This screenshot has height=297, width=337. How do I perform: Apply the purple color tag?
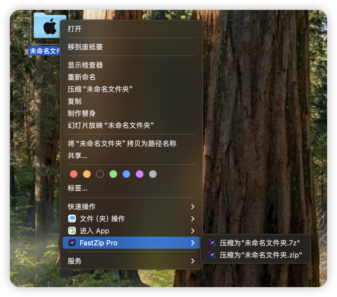140,174
